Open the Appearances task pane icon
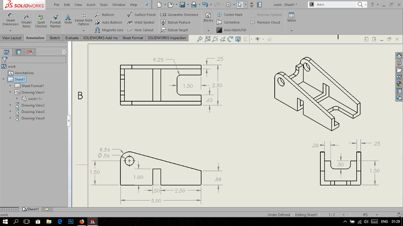 click(x=399, y=83)
